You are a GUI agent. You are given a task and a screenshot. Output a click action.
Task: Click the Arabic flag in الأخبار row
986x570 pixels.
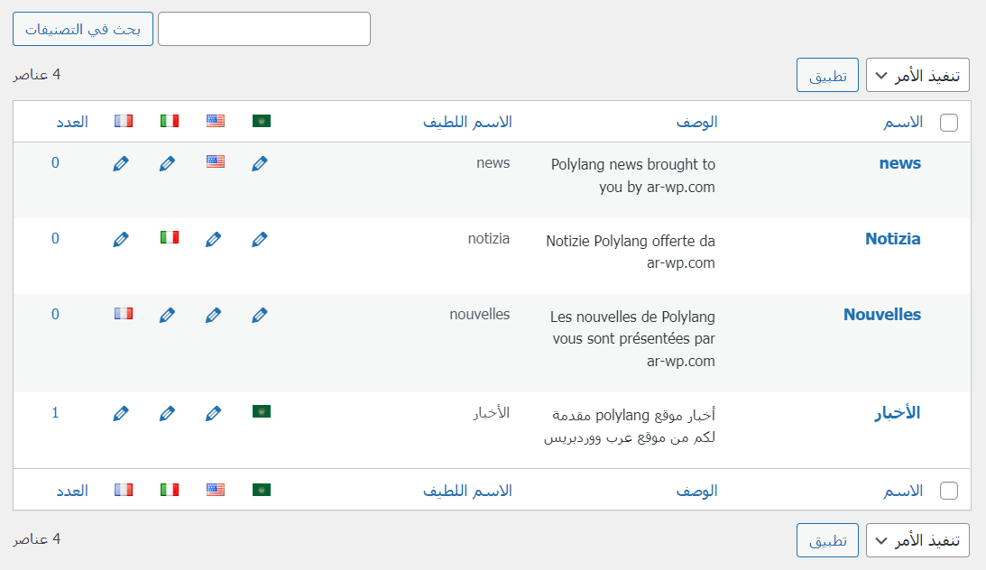(262, 411)
